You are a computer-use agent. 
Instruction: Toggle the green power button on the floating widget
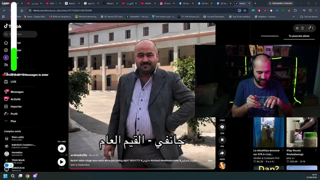click(x=11, y=165)
